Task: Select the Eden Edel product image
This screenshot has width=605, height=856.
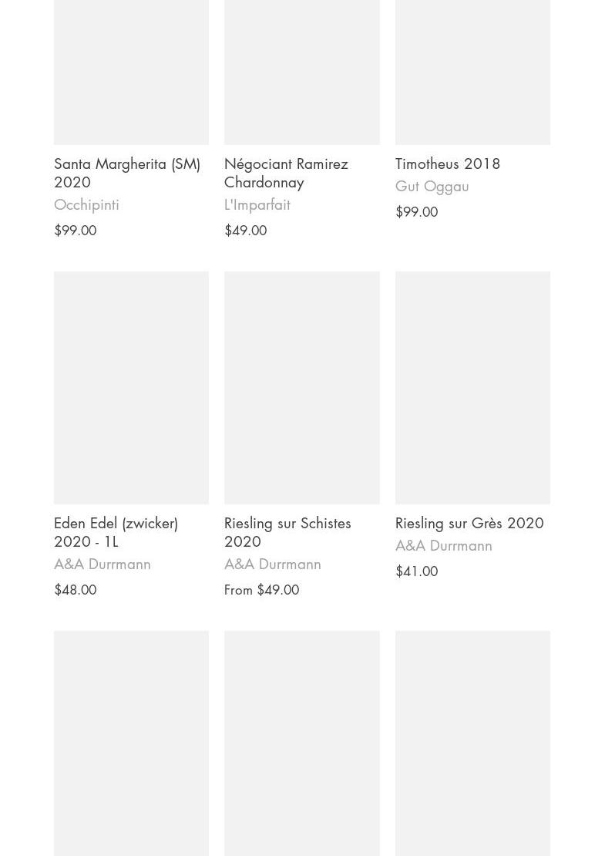Action: click(x=131, y=388)
